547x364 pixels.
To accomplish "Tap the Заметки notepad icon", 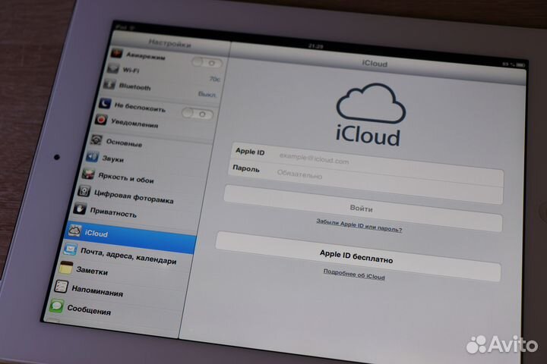I will [x=65, y=268].
